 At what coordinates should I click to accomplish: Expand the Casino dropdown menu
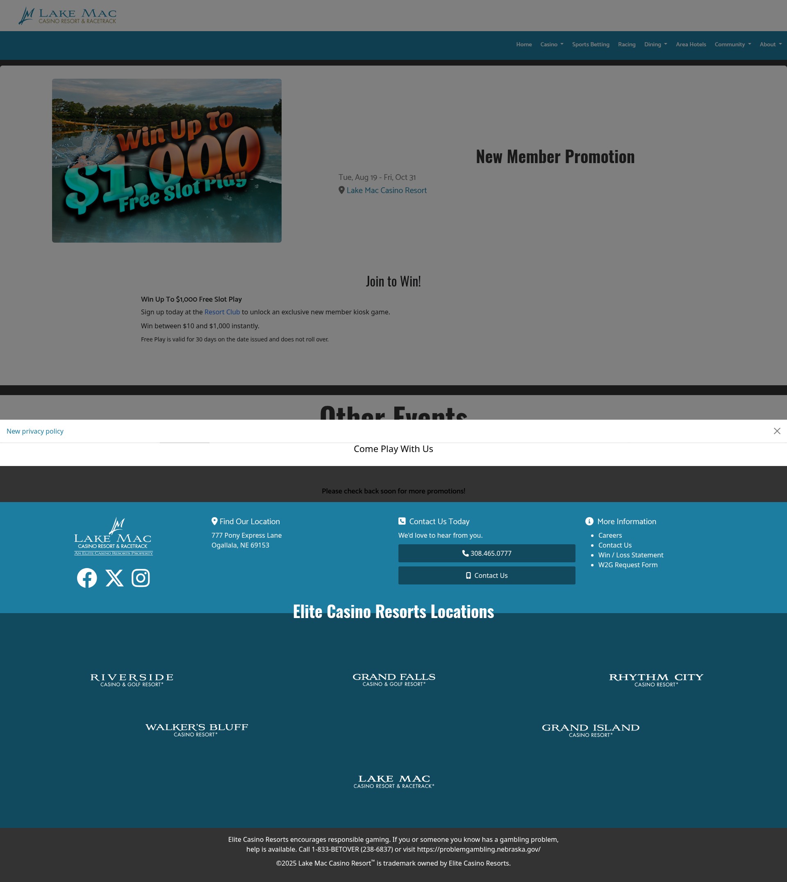pyautogui.click(x=552, y=45)
